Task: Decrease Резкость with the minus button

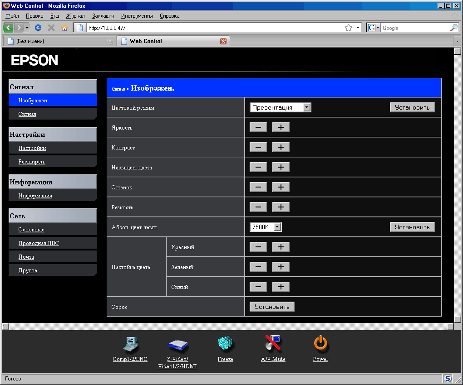Action: [x=258, y=207]
